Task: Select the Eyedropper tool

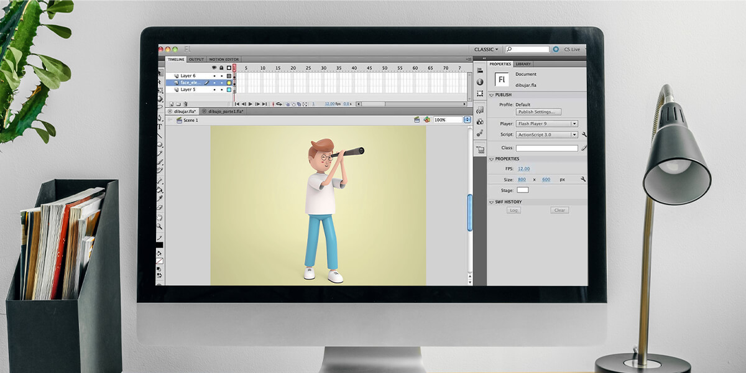Action: (160, 198)
